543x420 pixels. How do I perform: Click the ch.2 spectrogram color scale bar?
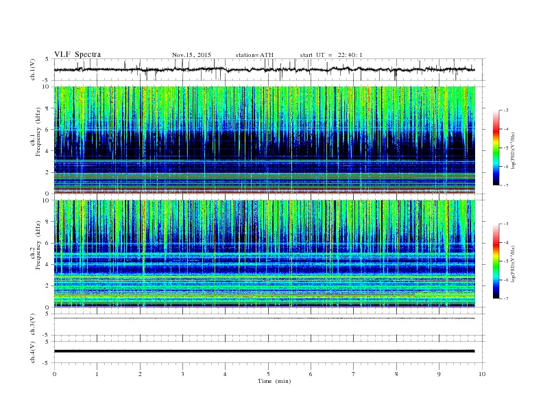pyautogui.click(x=496, y=261)
